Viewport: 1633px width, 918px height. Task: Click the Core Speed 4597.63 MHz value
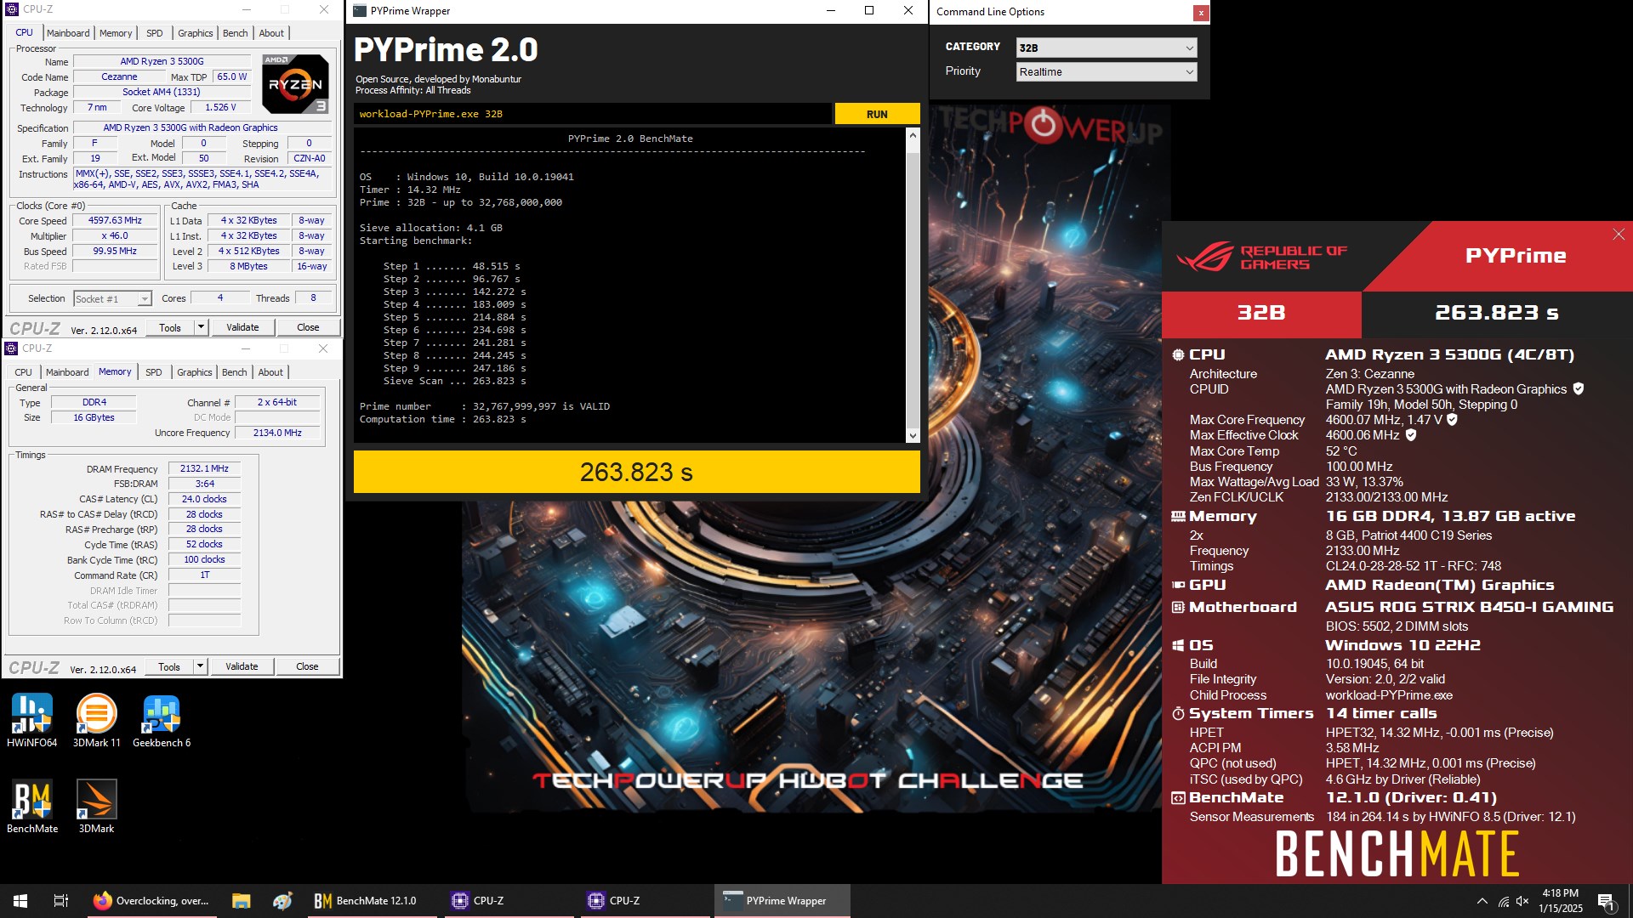click(x=115, y=220)
